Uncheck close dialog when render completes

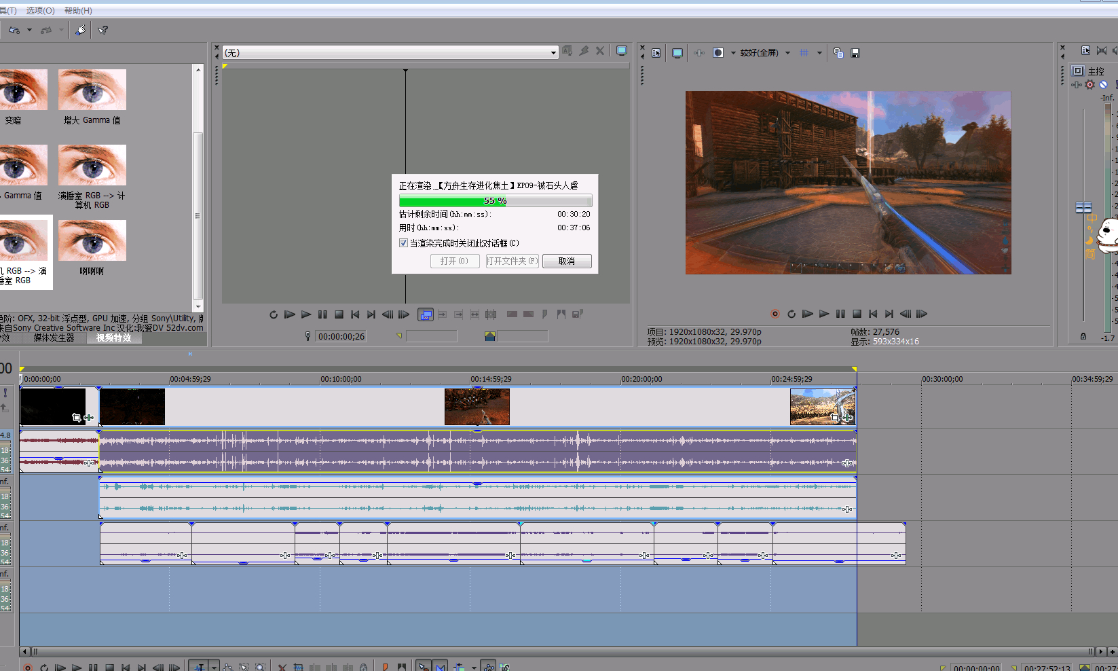[x=404, y=243]
